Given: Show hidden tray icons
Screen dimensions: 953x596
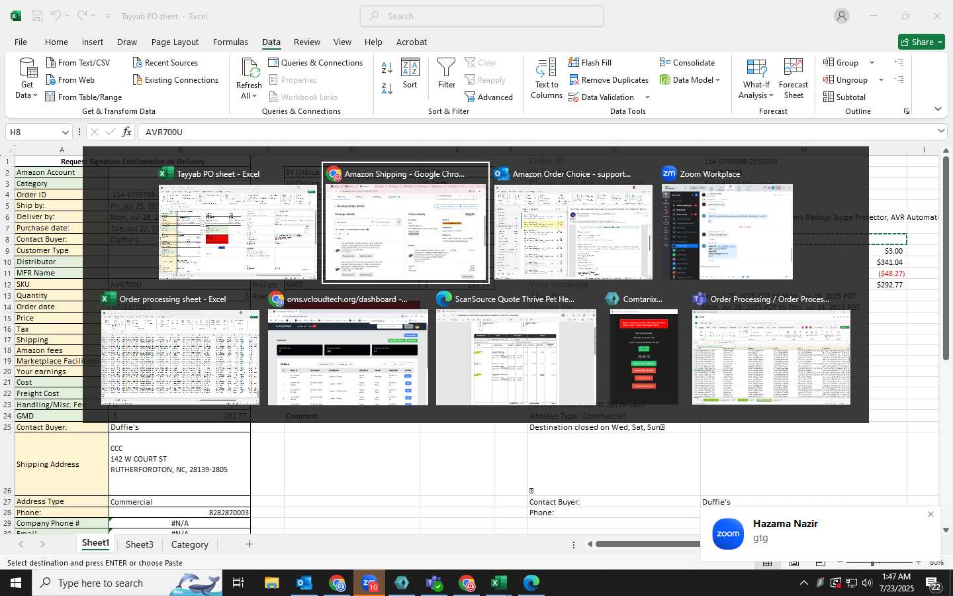Looking at the screenshot, I should point(804,583).
